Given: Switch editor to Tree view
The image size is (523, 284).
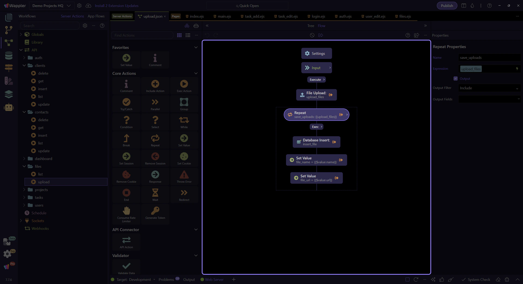Looking at the screenshot, I should coord(311,26).
